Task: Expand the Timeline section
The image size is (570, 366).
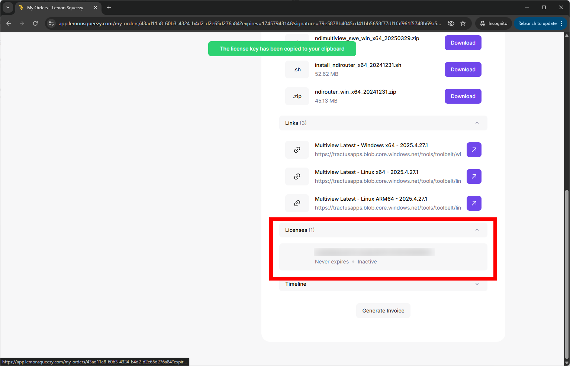Action: [x=477, y=284]
